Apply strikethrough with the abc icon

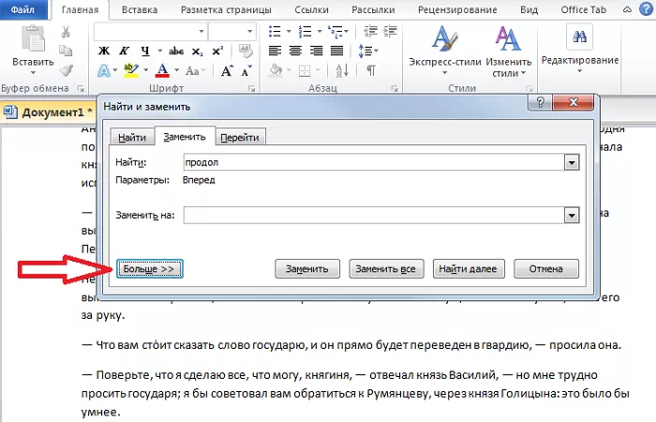(x=176, y=51)
